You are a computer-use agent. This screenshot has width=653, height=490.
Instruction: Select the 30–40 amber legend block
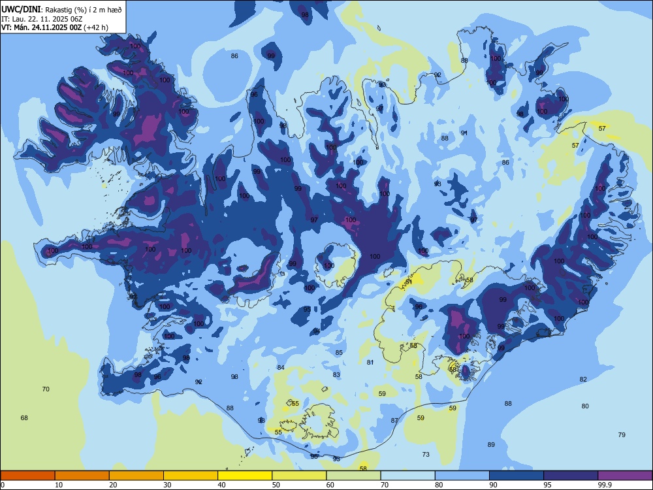(x=191, y=476)
